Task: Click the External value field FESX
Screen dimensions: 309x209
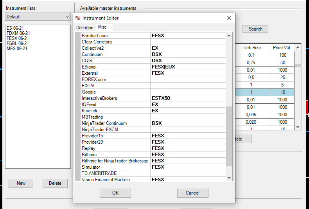Action: [188, 73]
